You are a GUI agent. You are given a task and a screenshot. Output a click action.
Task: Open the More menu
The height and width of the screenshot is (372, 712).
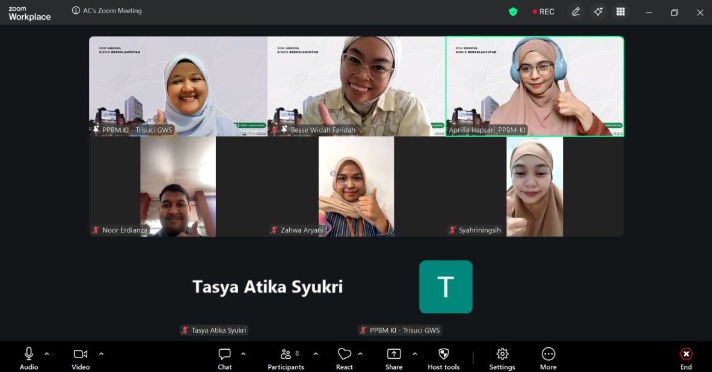(x=548, y=355)
